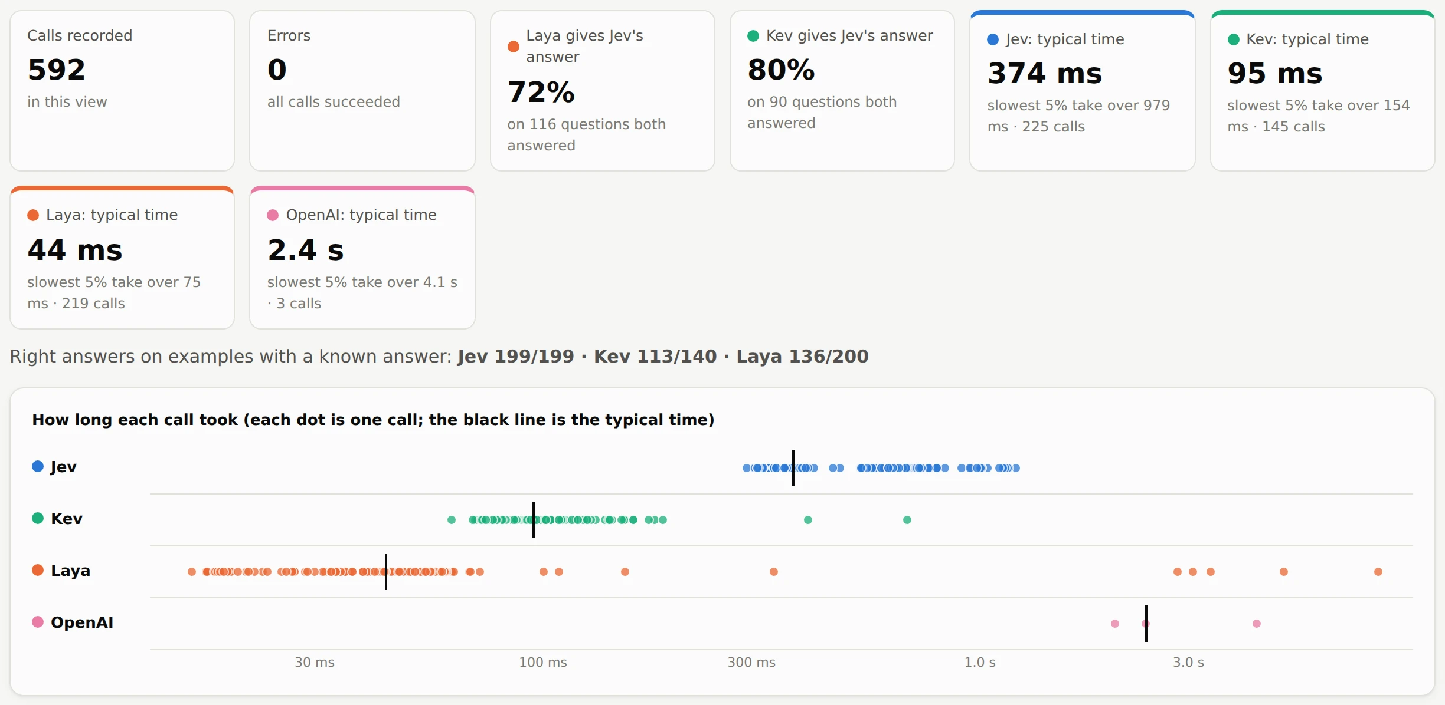Click the 'all calls succeeded' text
The height and width of the screenshot is (705, 1445).
tap(334, 102)
